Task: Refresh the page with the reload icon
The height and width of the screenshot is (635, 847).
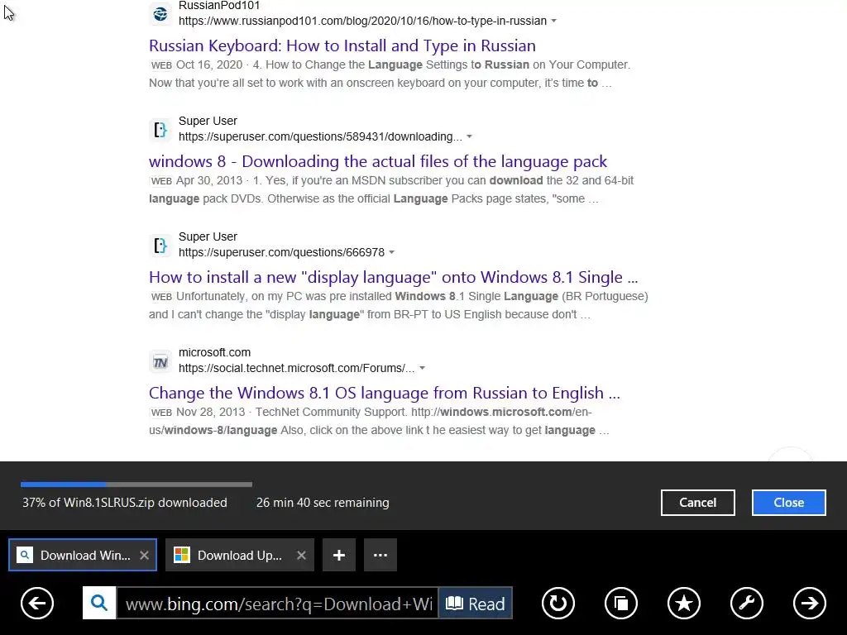Action: click(x=558, y=603)
